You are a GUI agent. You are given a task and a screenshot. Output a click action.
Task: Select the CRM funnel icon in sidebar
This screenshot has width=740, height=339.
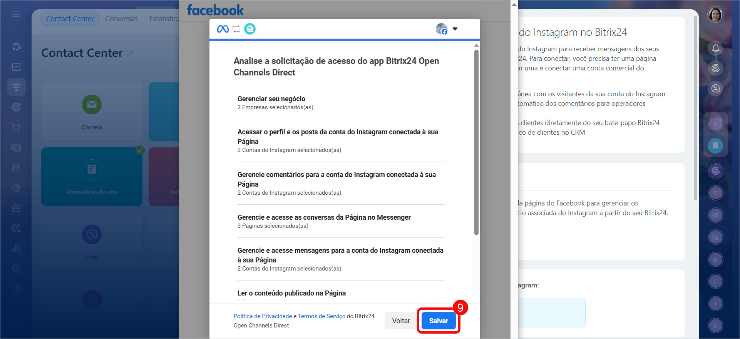point(16,87)
